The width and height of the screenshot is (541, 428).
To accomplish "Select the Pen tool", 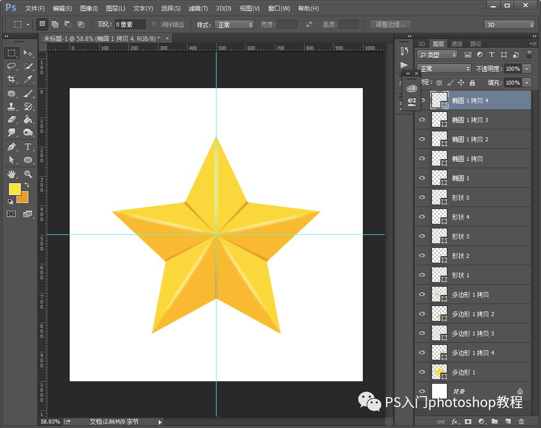I will [11, 147].
